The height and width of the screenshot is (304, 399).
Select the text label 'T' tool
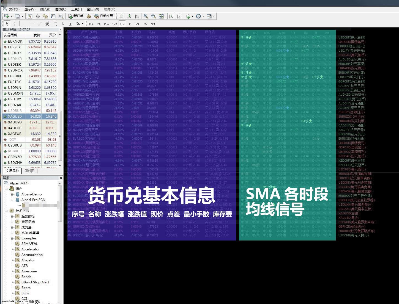pos(70,24)
